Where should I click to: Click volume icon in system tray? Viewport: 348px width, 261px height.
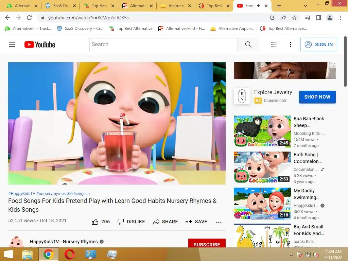pos(316,255)
